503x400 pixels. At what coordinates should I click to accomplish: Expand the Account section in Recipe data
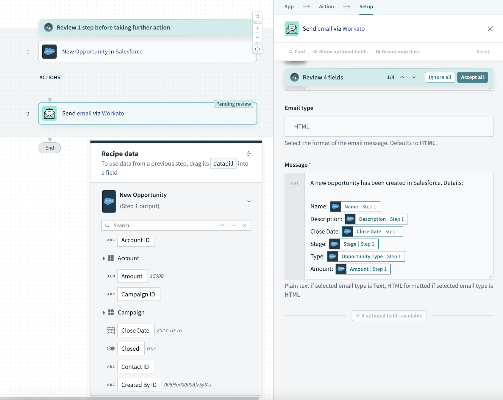point(104,258)
